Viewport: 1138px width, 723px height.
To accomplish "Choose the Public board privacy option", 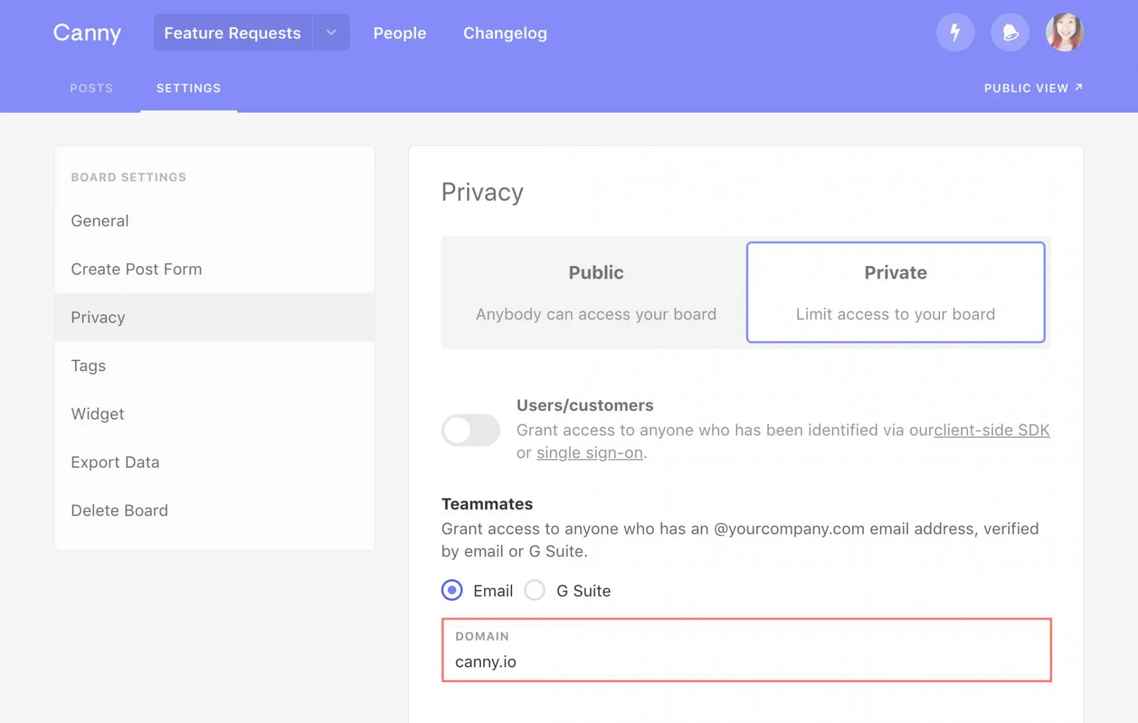I will [595, 292].
